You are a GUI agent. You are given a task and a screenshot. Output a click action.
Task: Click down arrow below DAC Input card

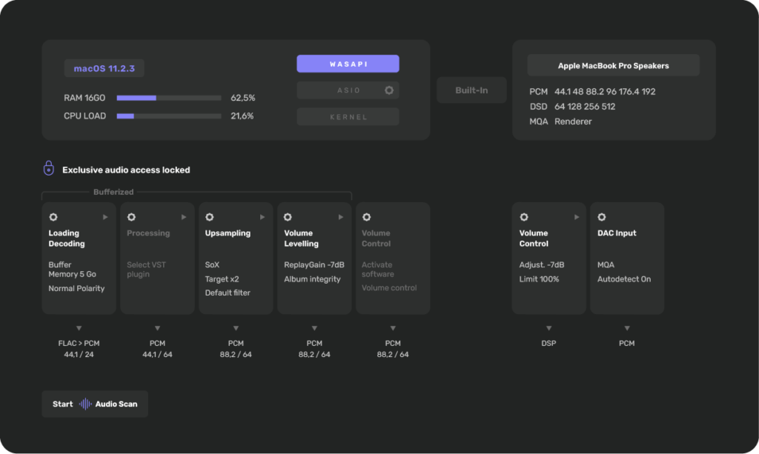627,328
